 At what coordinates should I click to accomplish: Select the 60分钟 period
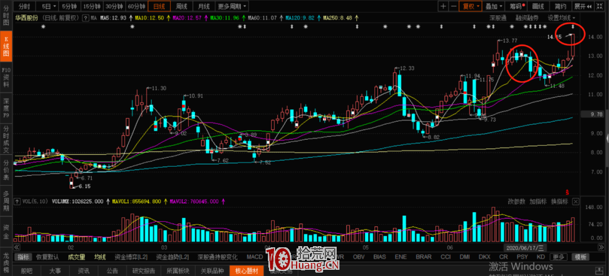tap(136, 6)
